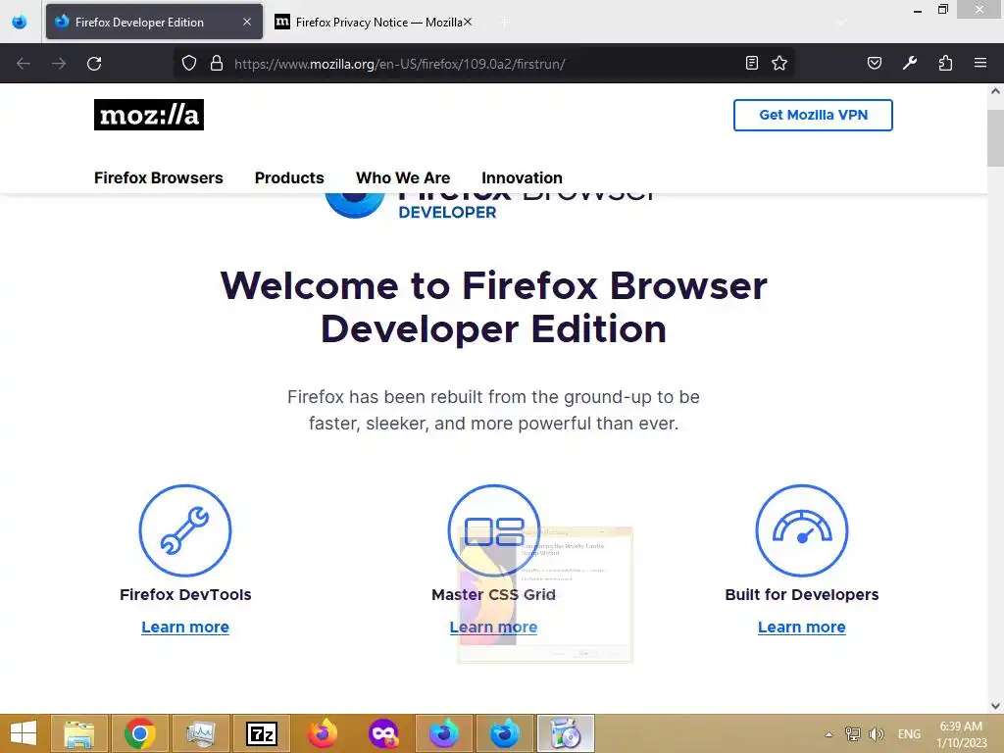Click Learn more under Built for Developers
This screenshot has width=1004, height=753.
802,627
